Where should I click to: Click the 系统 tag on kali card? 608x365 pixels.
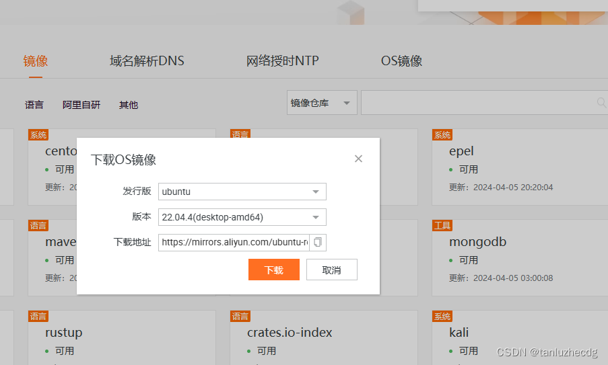pos(442,316)
